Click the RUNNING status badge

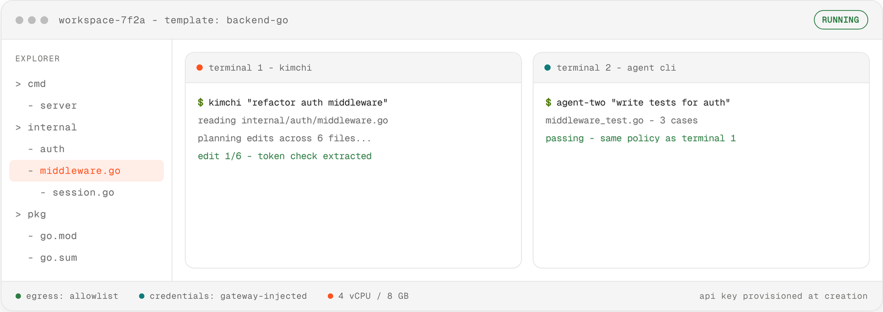[841, 20]
